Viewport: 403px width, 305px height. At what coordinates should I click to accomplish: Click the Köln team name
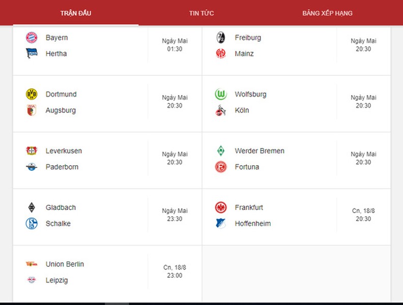[x=242, y=110]
